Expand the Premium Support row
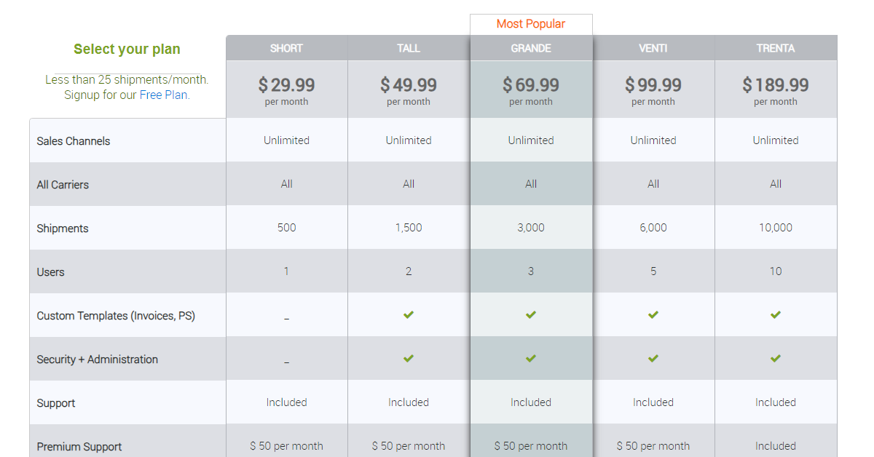The image size is (874, 457). [79, 446]
